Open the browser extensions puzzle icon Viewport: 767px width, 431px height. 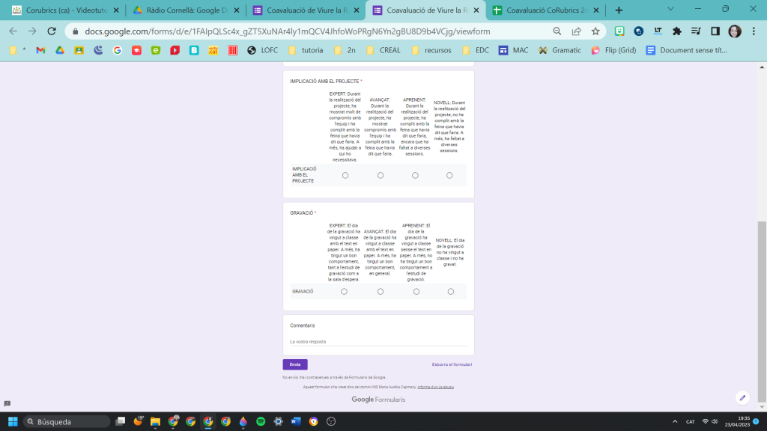tap(677, 31)
